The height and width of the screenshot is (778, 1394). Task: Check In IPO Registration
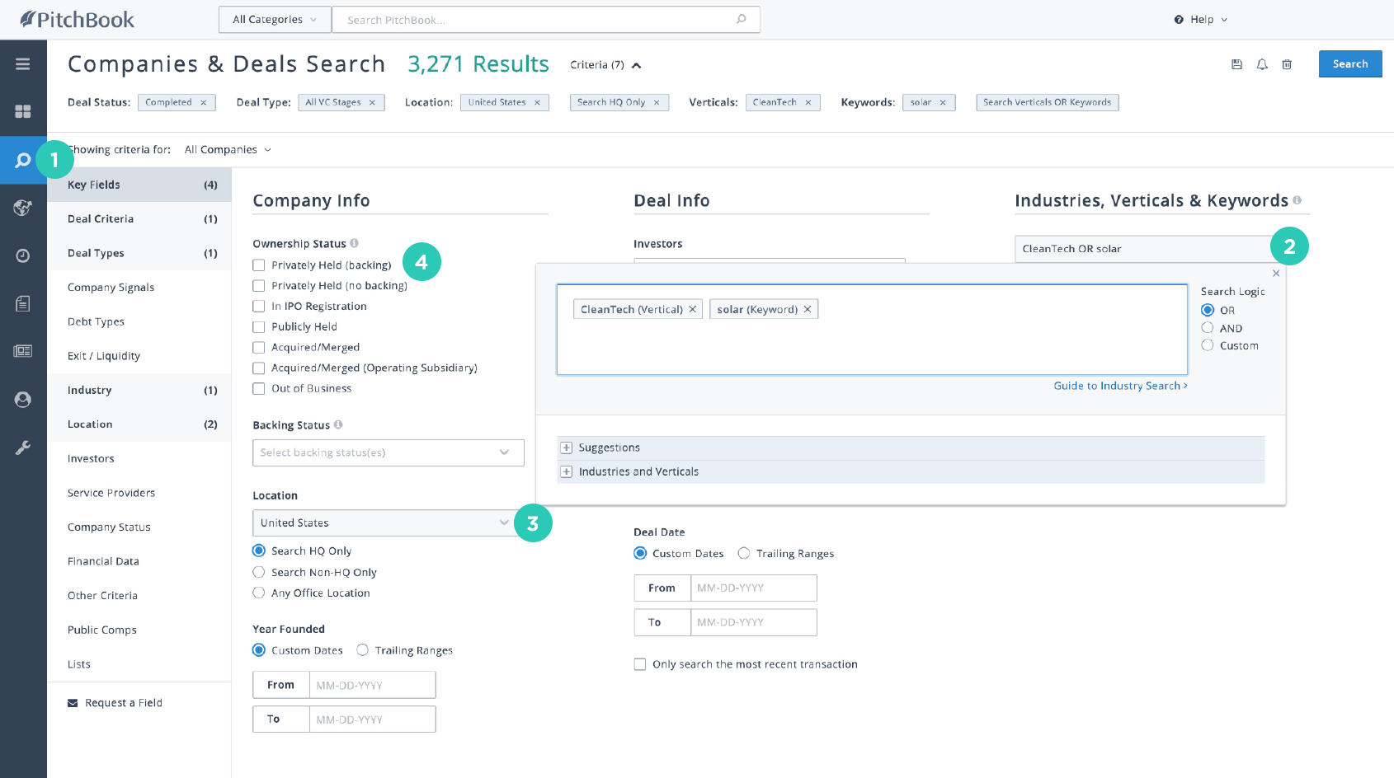259,307
